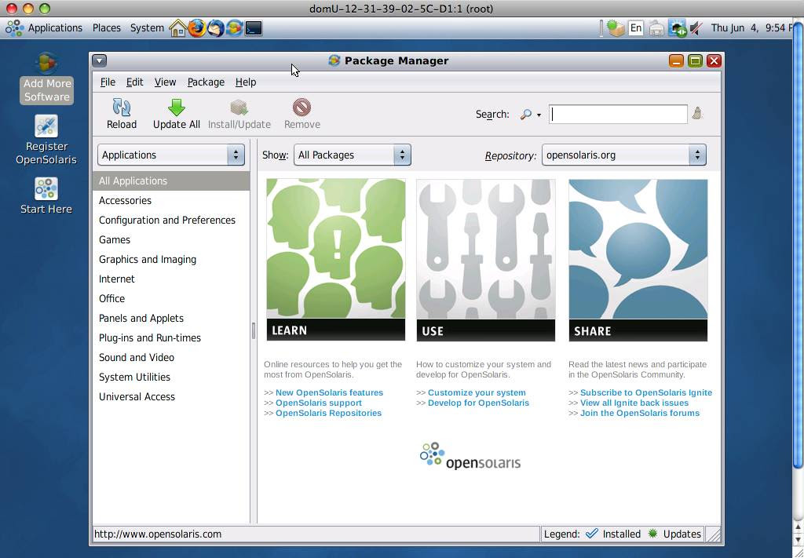Select Graphics and Imaging category
The height and width of the screenshot is (558, 804).
[171, 259]
